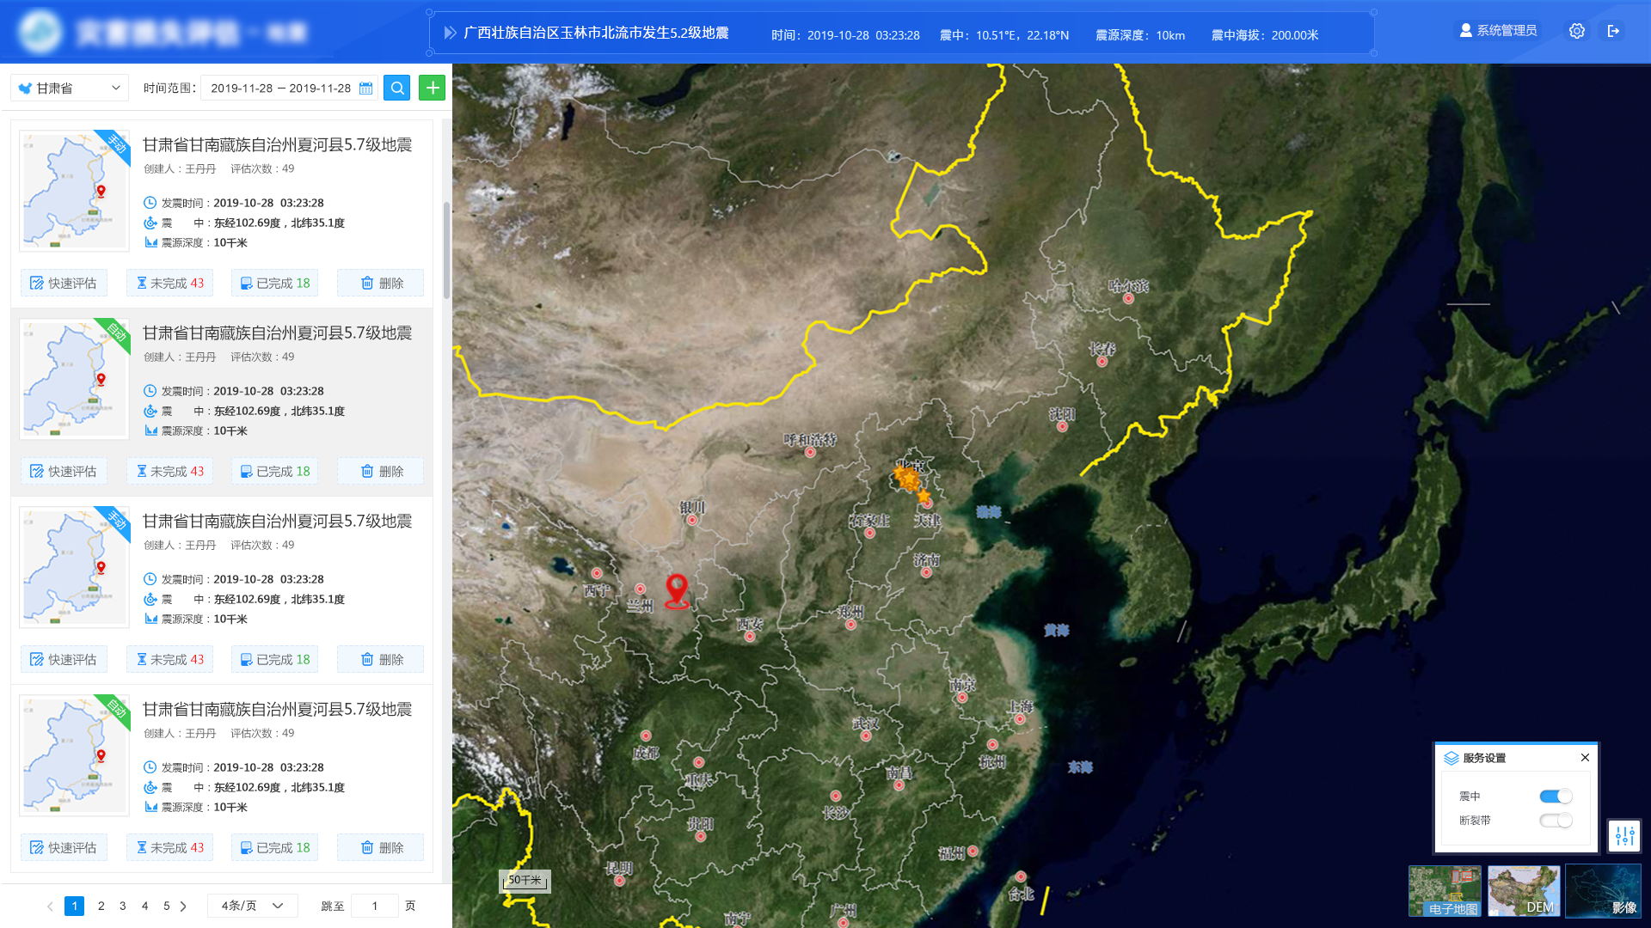Click the green plus add button
This screenshot has width=1651, height=928.
click(432, 88)
